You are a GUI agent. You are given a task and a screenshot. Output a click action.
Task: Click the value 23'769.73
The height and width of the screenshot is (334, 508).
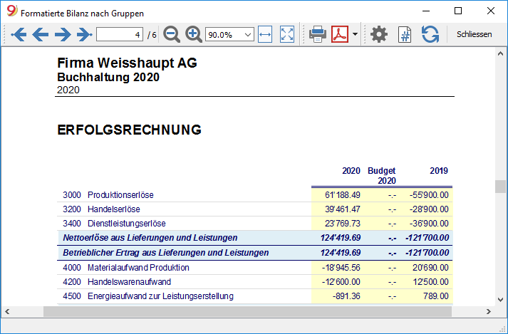pyautogui.click(x=343, y=224)
